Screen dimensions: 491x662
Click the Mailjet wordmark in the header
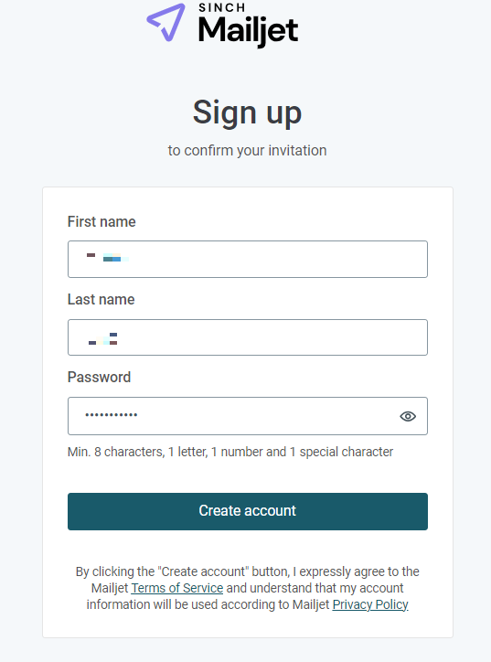[249, 31]
